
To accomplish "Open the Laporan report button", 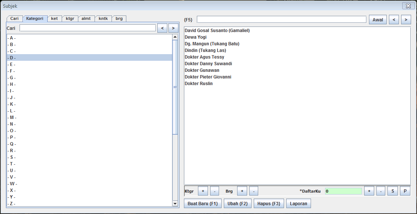I will 298,204.
